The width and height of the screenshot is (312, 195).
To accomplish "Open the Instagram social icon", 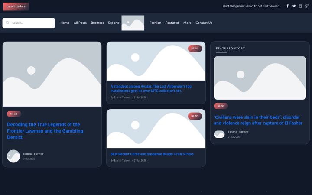I will click(x=300, y=6).
